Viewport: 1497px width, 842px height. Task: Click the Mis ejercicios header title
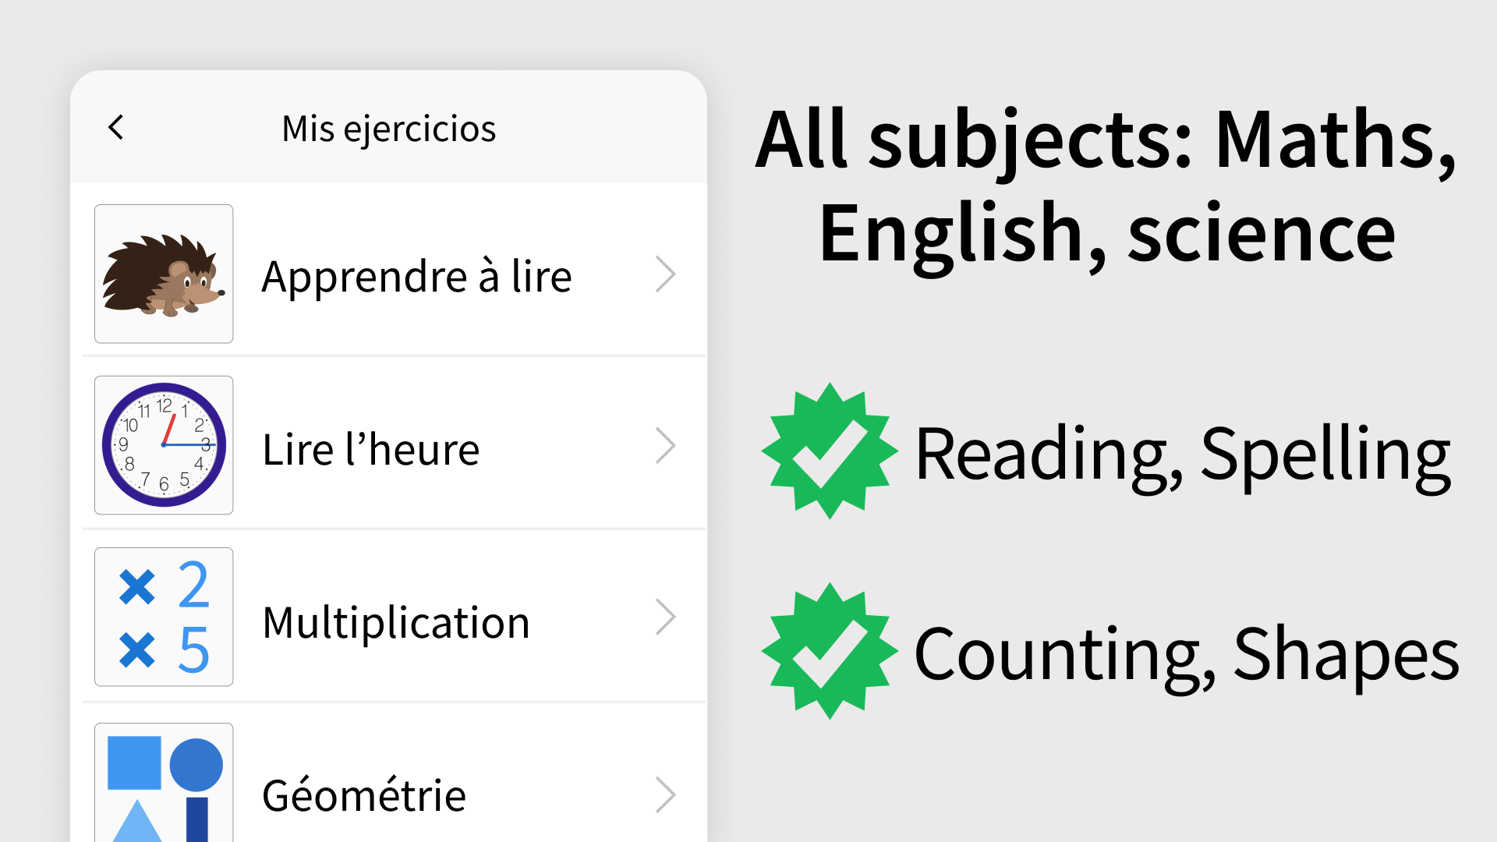point(388,129)
